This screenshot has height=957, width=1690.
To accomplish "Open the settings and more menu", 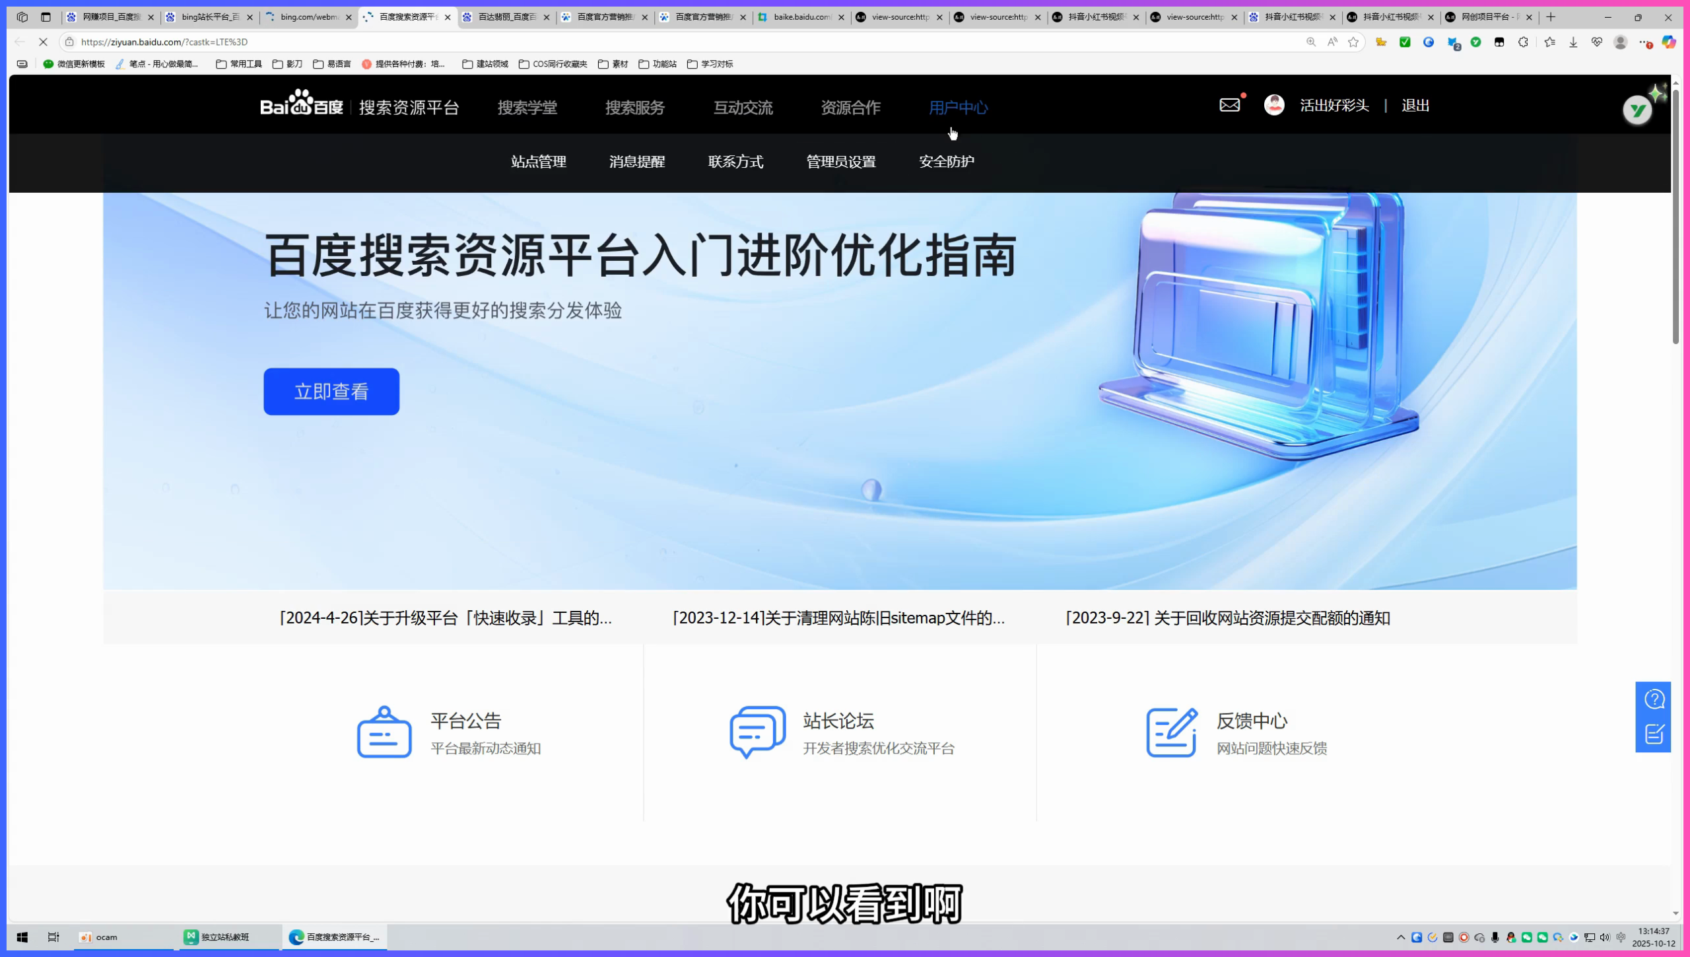I will pyautogui.click(x=1644, y=42).
